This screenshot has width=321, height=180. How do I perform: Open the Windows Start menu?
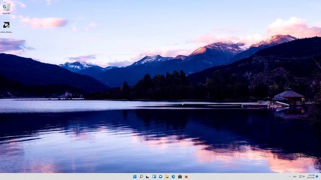point(135,176)
